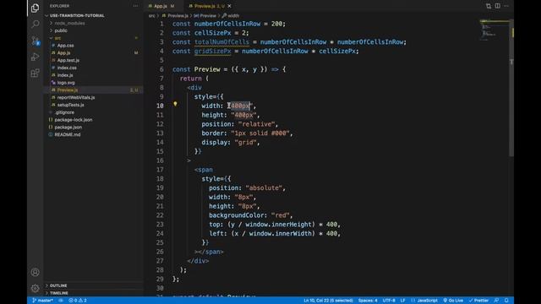Split the editor to the right
541x304 pixels.
click(498, 6)
